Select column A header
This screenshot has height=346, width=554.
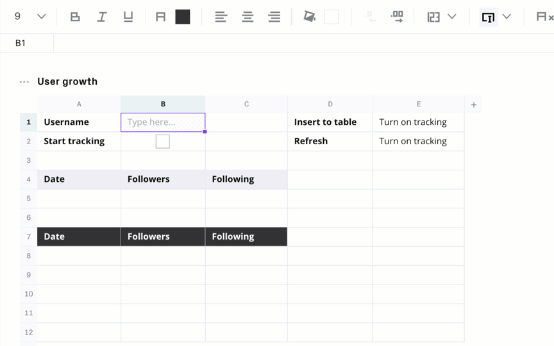79,104
